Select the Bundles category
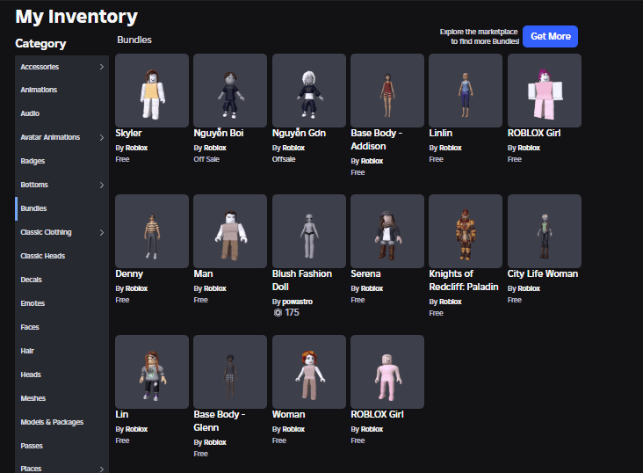This screenshot has width=643, height=473. click(61, 208)
